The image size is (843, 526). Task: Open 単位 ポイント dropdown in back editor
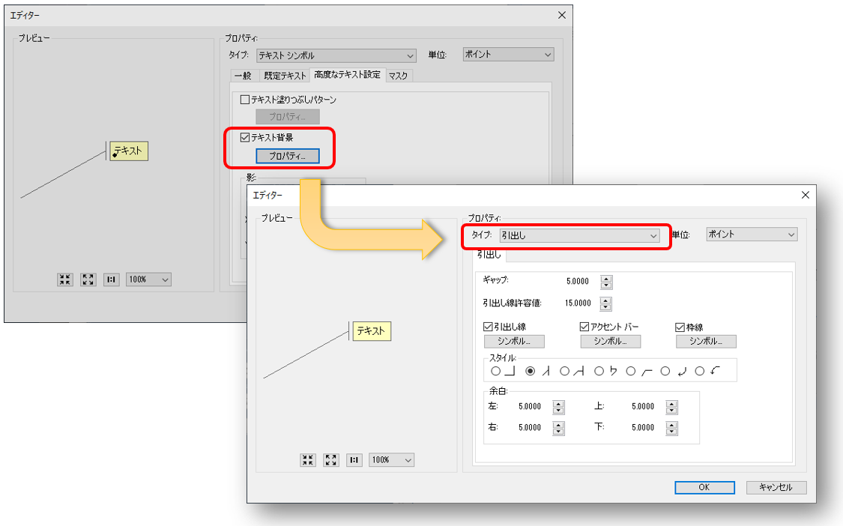point(509,54)
